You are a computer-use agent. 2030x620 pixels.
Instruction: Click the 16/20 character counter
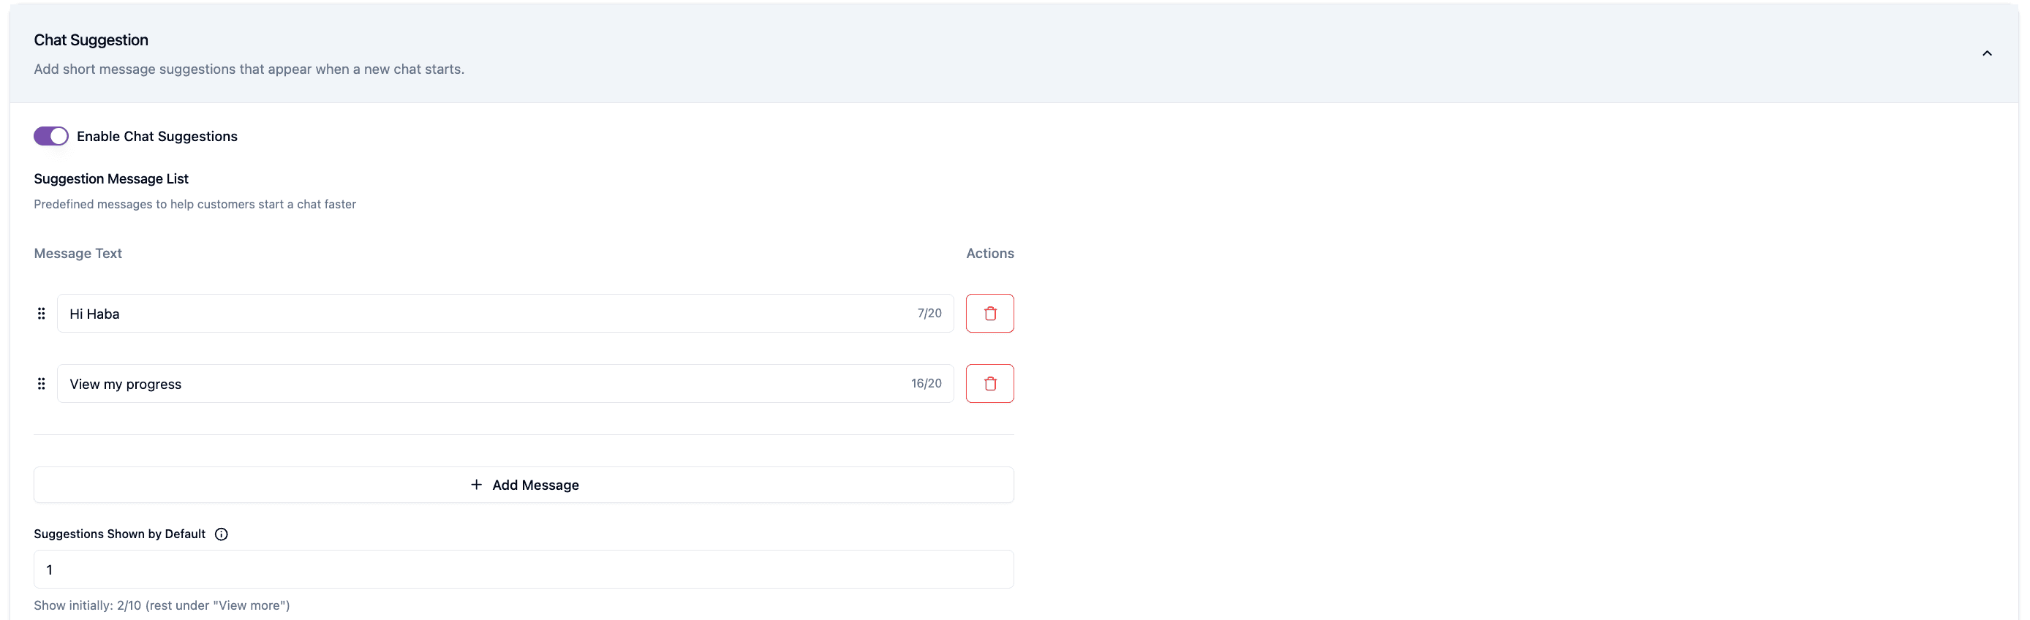[x=926, y=384]
